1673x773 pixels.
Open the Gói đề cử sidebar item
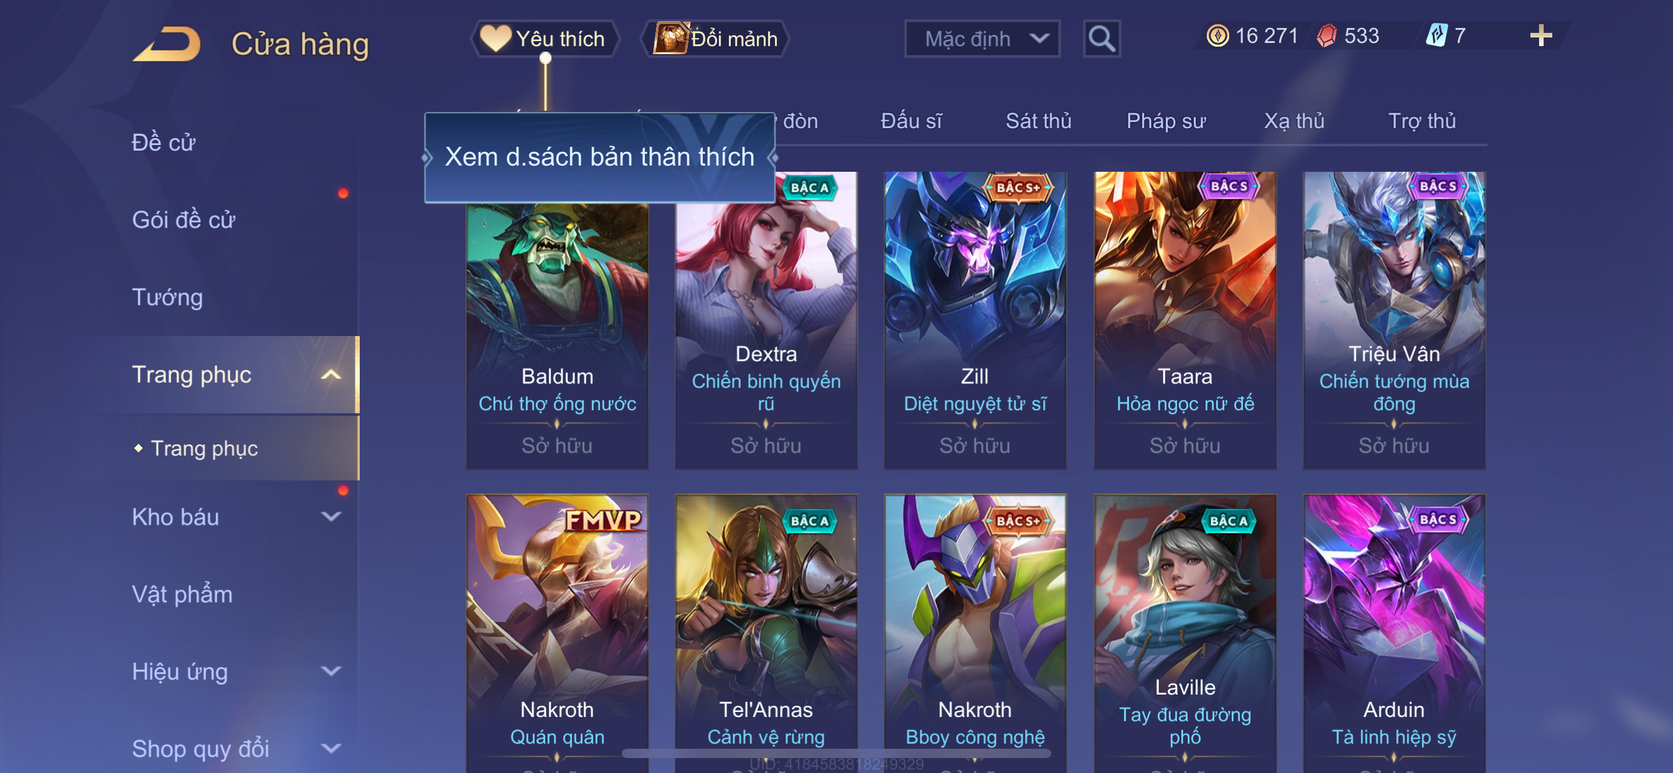coord(184,220)
